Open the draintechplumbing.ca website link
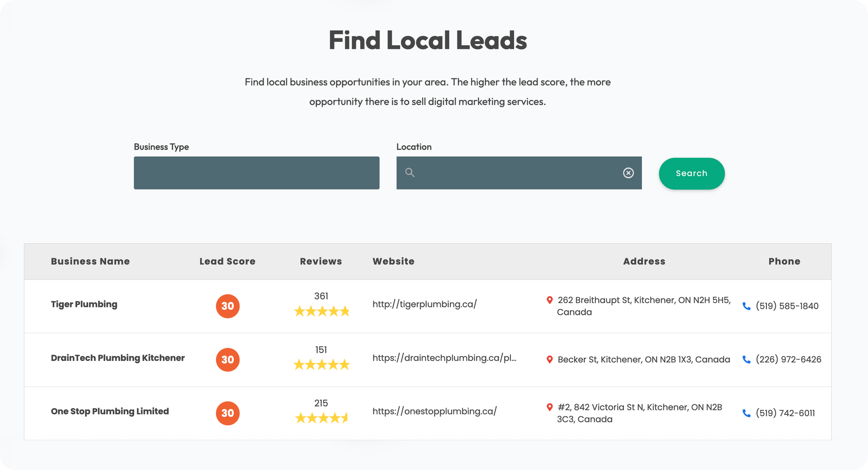Image resolution: width=868 pixels, height=470 pixels. click(x=444, y=358)
